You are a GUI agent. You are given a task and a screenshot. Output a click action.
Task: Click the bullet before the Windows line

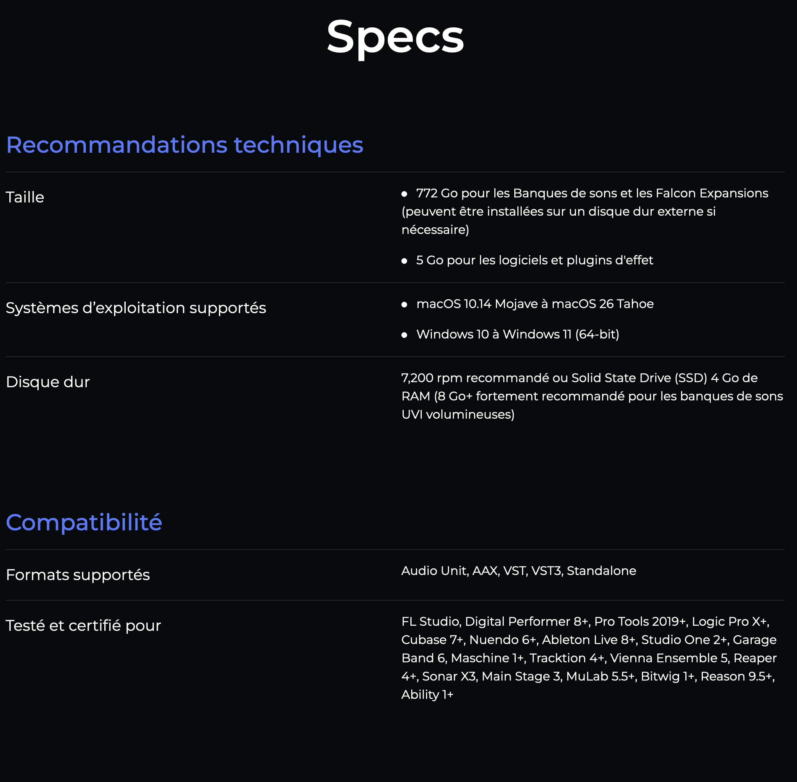[405, 335]
